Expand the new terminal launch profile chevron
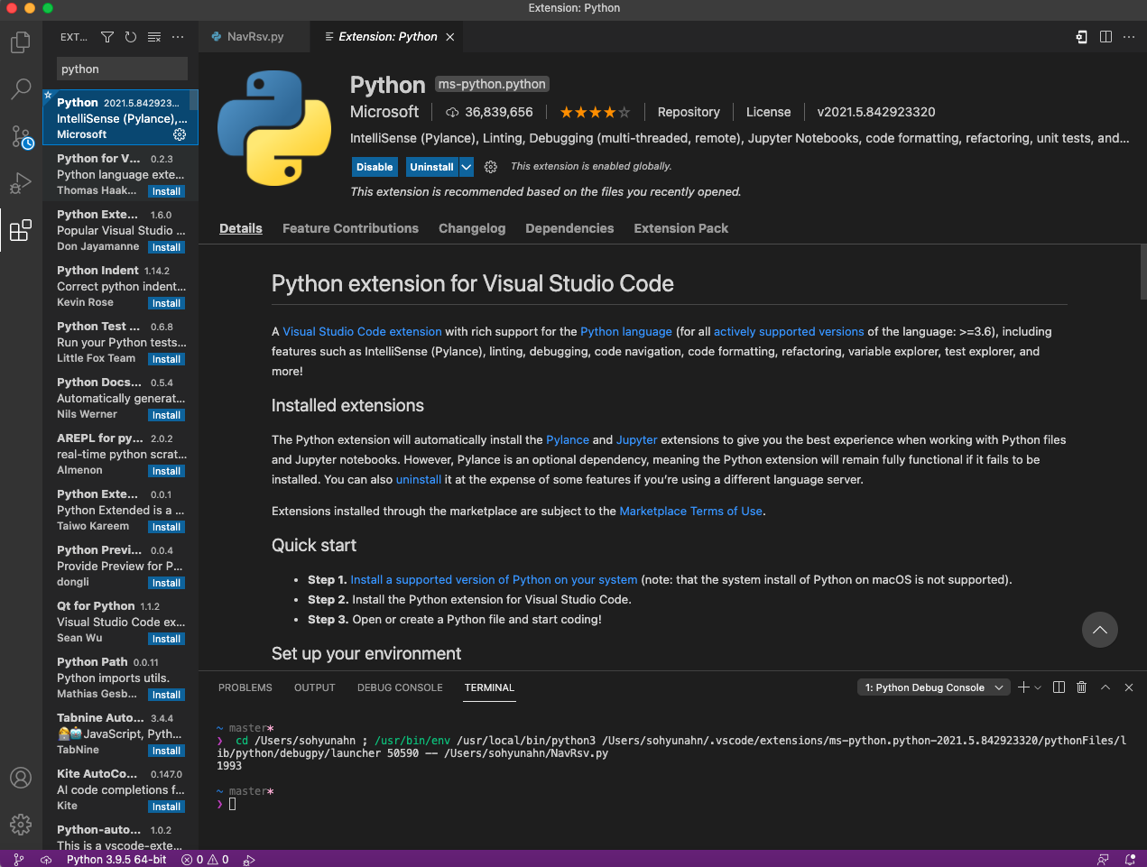The width and height of the screenshot is (1147, 867). [1038, 687]
